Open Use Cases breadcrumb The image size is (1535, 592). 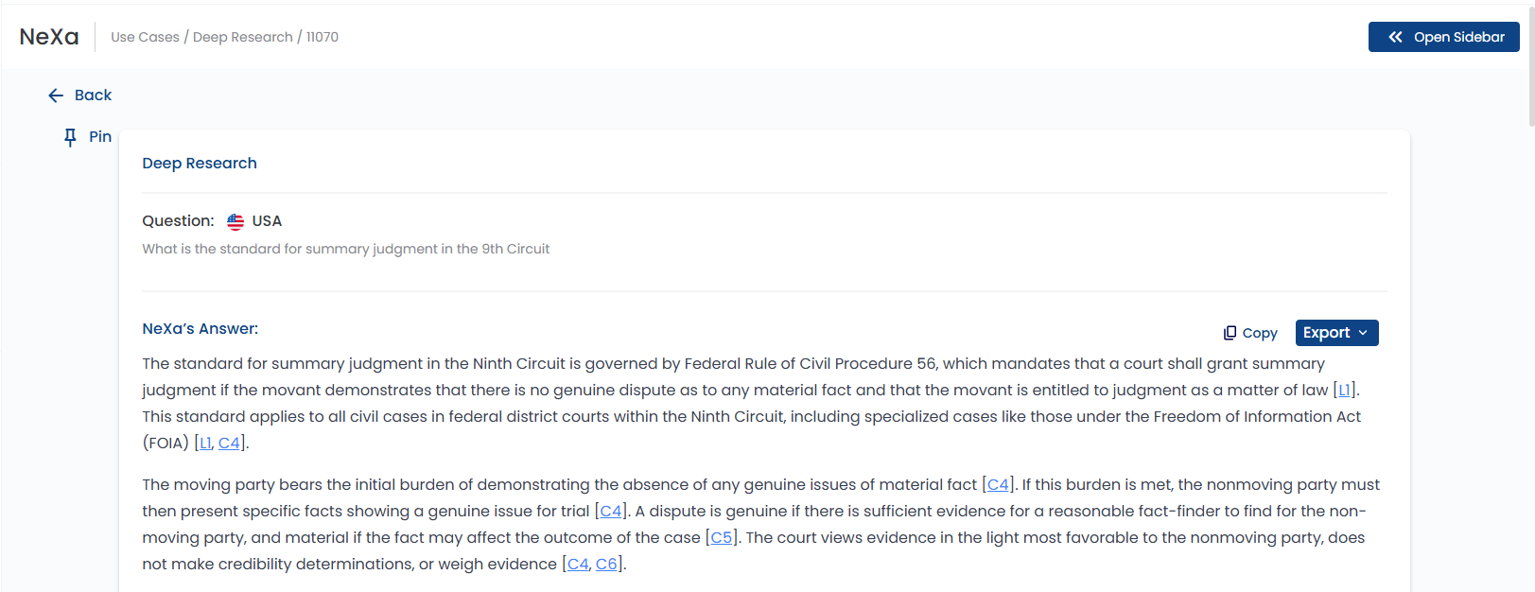pos(145,37)
